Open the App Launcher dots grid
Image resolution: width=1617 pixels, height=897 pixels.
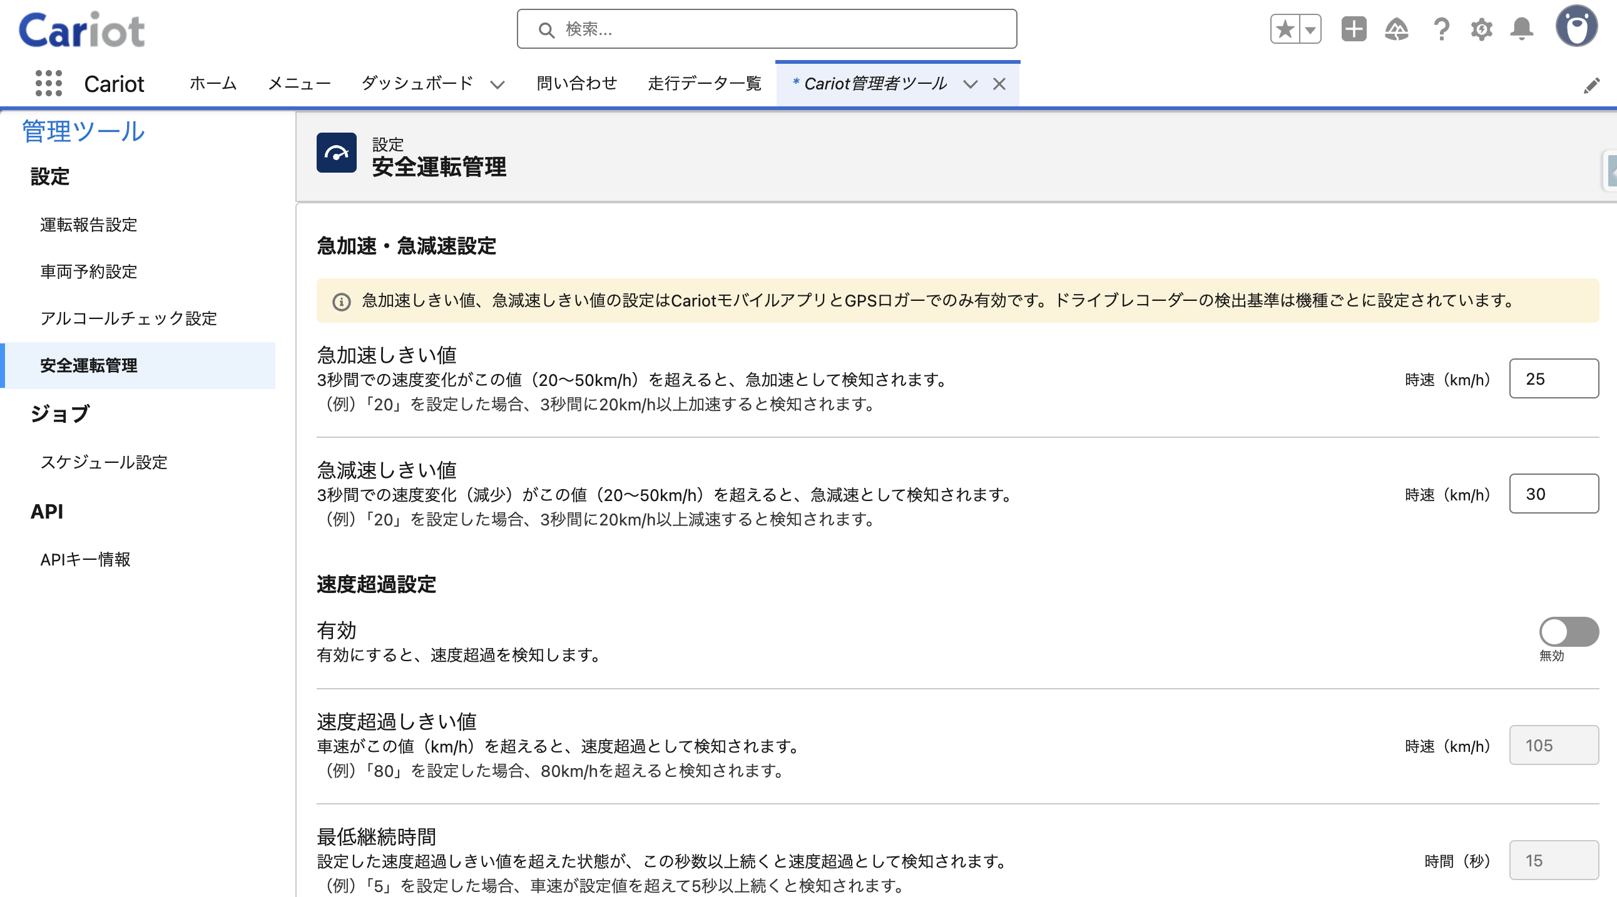pyautogui.click(x=48, y=83)
